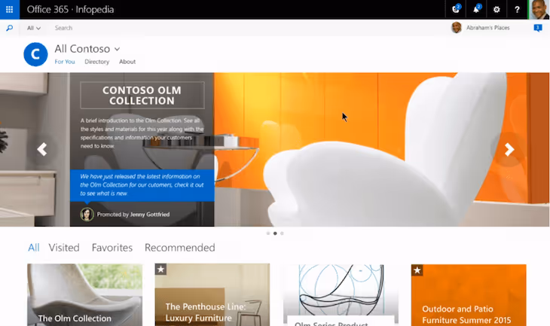Open the help question mark icon
The height and width of the screenshot is (326, 550).
pos(517,10)
